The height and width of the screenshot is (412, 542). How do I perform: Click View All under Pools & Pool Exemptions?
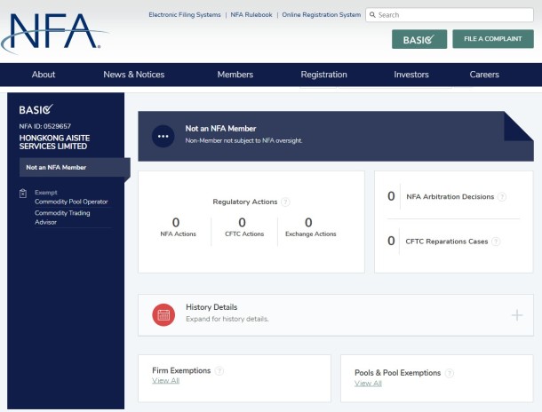[368, 384]
